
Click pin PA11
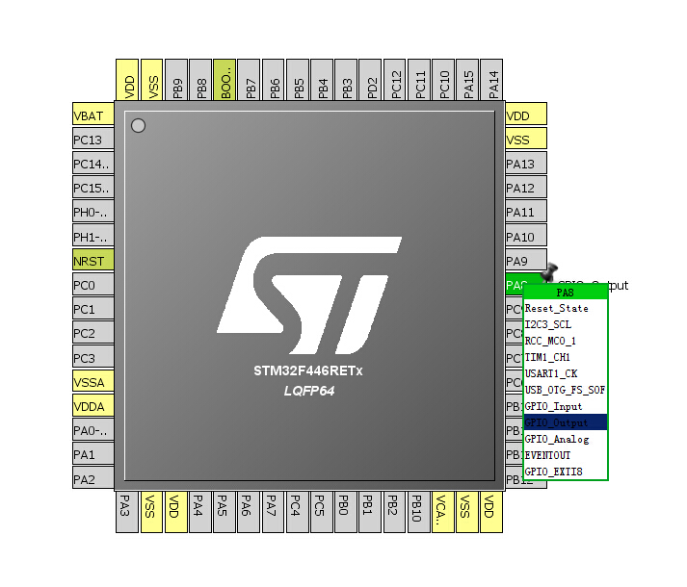[x=526, y=213]
